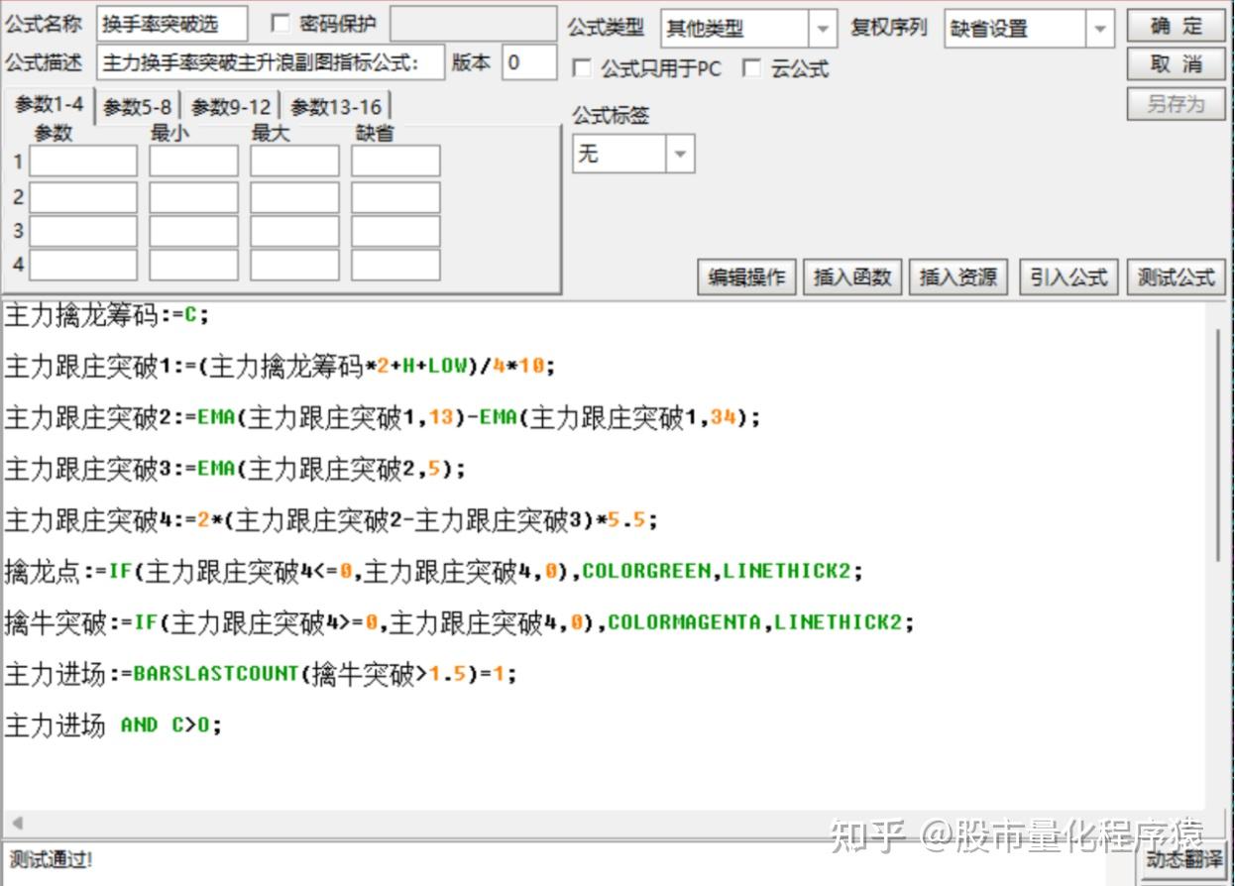1235x886 pixels.
Task: Click the last line 主力进场 AND C>0
Action: click(113, 725)
